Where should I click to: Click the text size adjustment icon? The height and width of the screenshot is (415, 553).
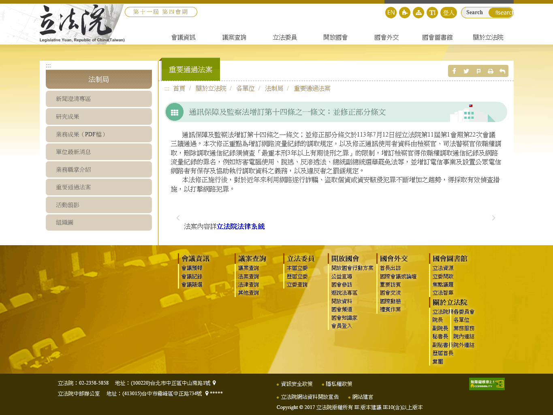pyautogui.click(x=432, y=13)
